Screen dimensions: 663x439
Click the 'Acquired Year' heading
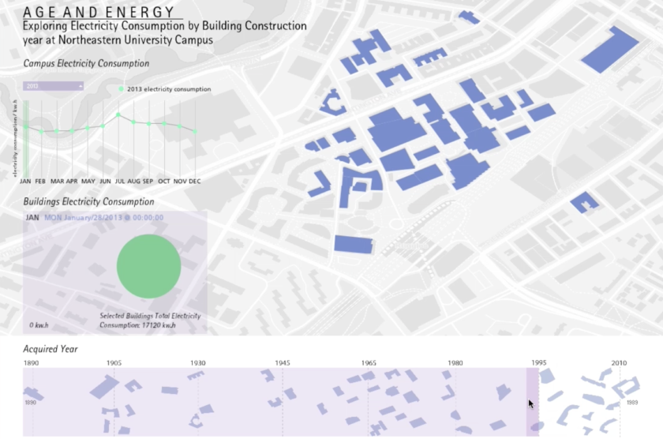pos(51,349)
